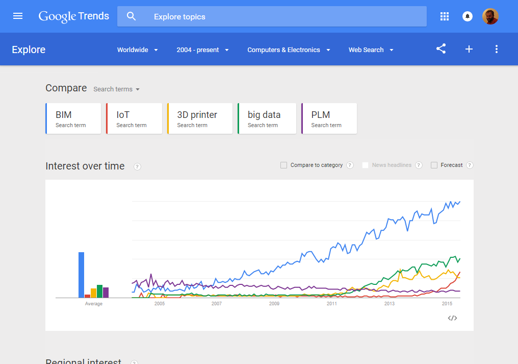Click the share icon

point(441,49)
